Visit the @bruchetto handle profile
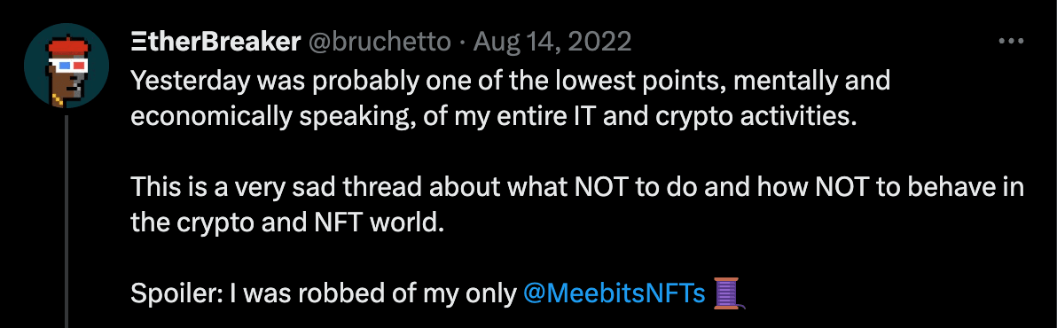Image resolution: width=1057 pixels, height=328 pixels. point(380,43)
